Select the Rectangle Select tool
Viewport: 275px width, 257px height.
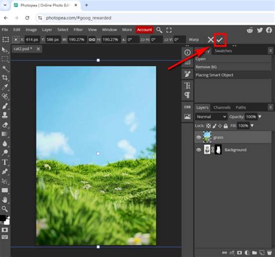[5, 59]
